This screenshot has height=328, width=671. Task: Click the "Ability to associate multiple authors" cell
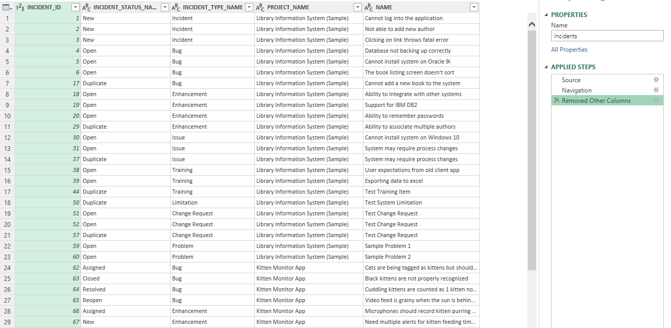[421, 127]
